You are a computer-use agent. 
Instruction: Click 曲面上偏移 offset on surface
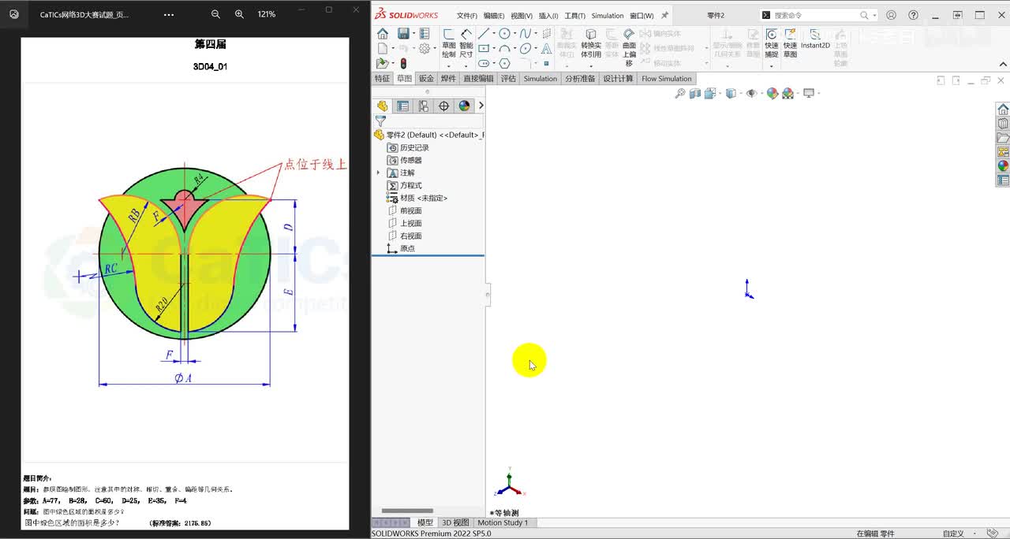[x=629, y=47]
